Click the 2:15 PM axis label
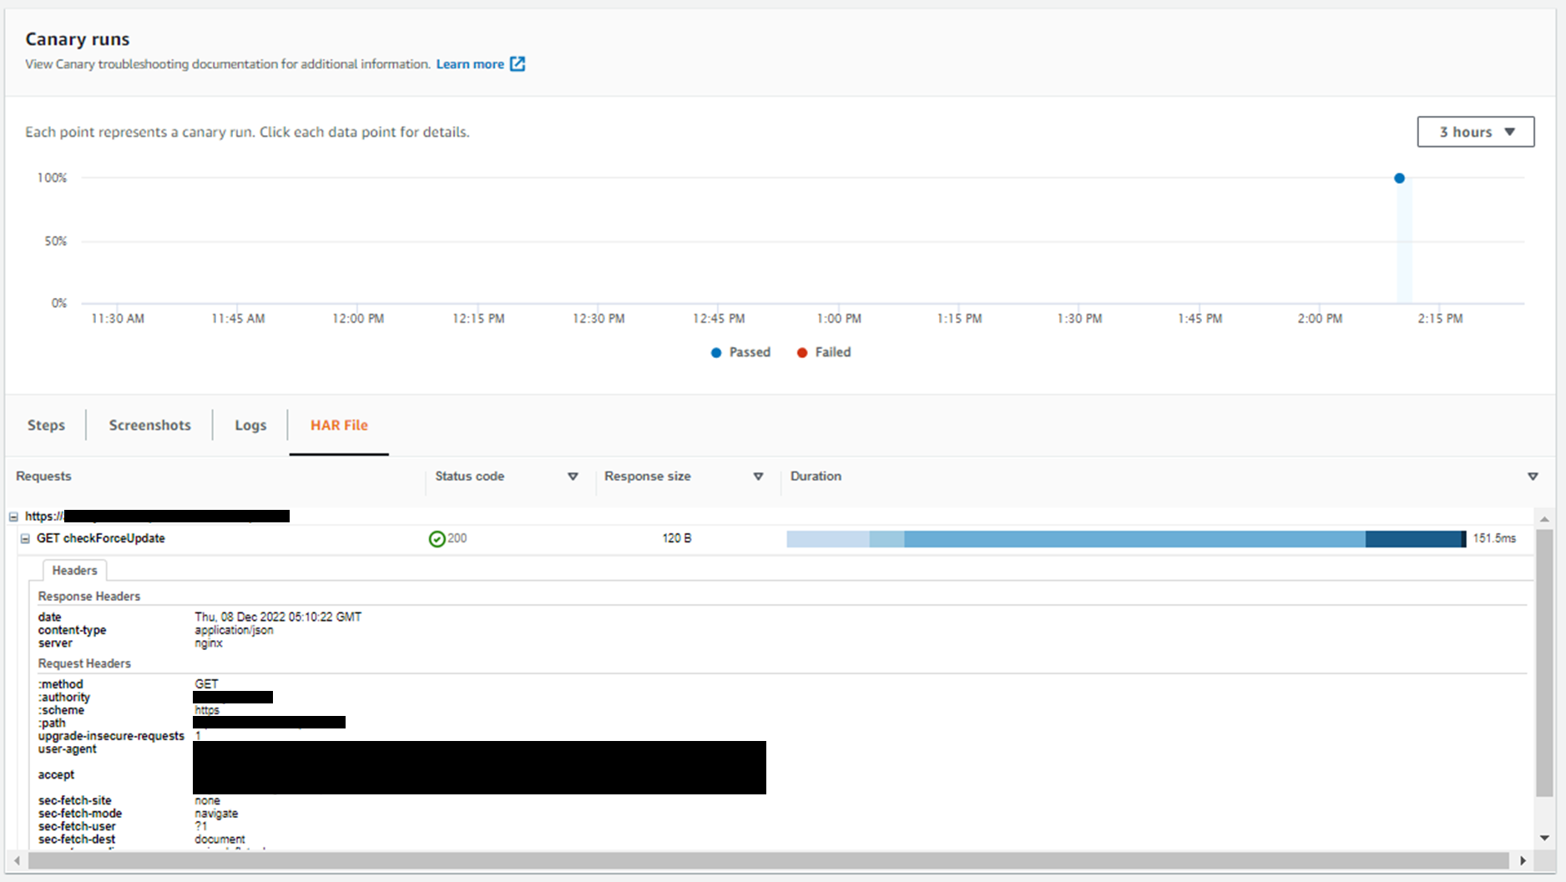This screenshot has width=1566, height=882. (1440, 319)
